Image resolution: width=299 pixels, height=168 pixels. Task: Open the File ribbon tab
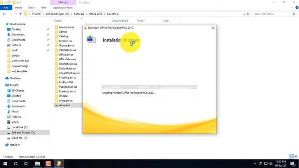[x=6, y=7]
